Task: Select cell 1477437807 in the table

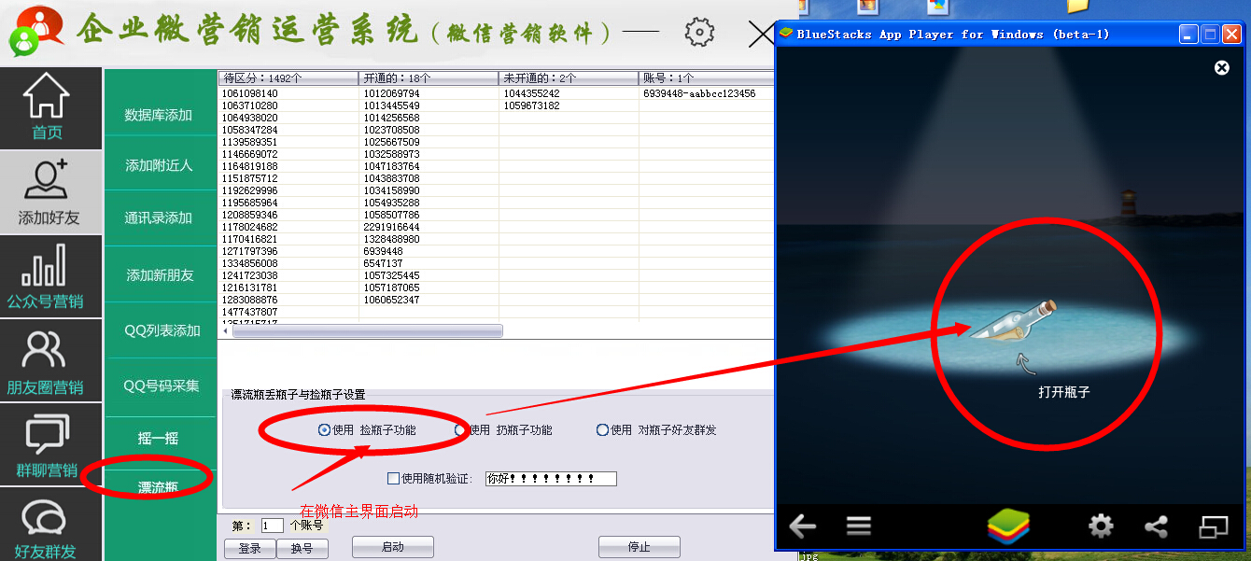Action: [x=249, y=312]
